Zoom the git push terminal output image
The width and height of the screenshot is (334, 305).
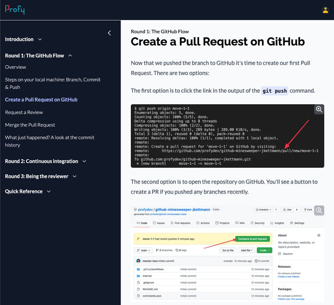coord(319,109)
